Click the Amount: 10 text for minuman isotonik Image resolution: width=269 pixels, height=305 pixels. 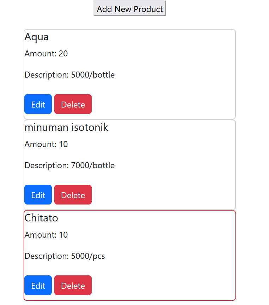click(46, 144)
